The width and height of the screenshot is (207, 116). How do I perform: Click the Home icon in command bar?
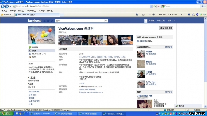pyautogui.click(x=137, y=15)
